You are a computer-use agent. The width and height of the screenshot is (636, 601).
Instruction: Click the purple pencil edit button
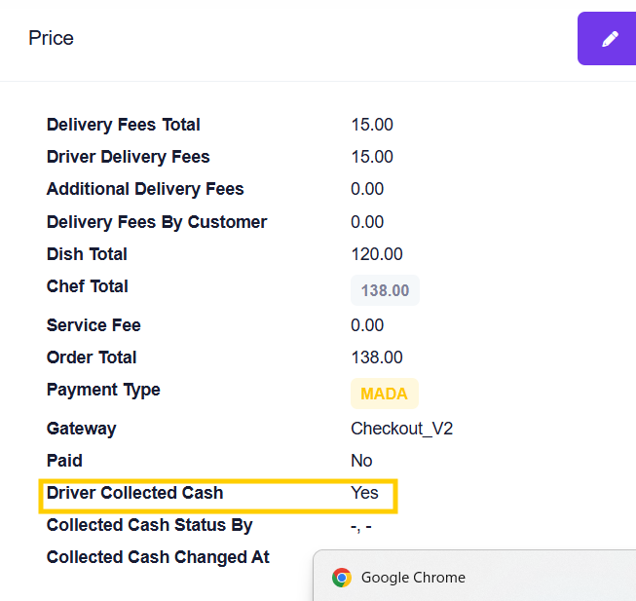(x=607, y=39)
